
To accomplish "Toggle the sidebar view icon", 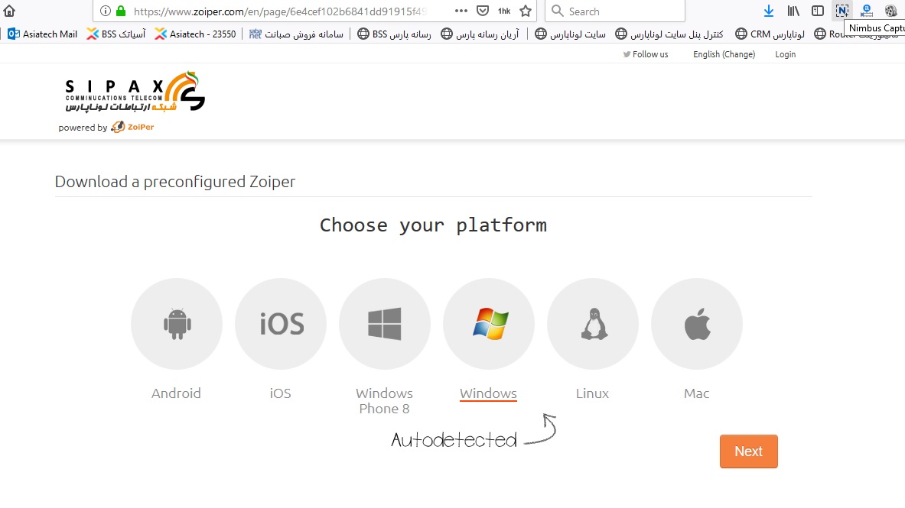I will click(x=817, y=11).
